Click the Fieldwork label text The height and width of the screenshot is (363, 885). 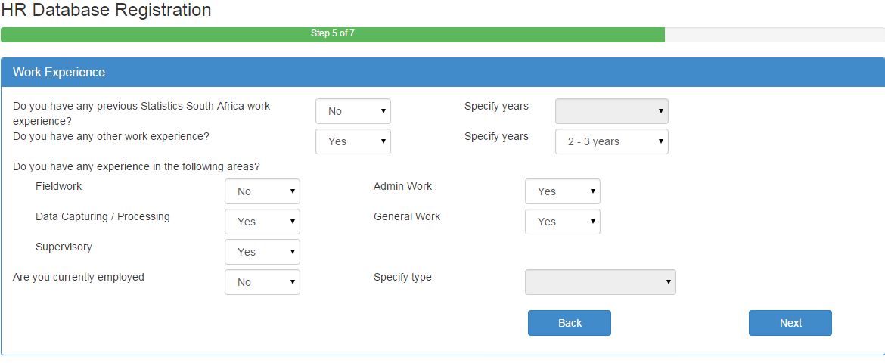59,186
